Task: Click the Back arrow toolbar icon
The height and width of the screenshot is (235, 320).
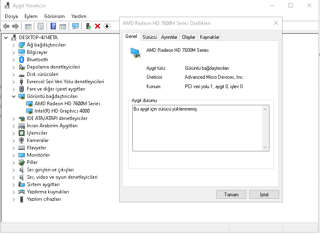Action: coord(7,26)
